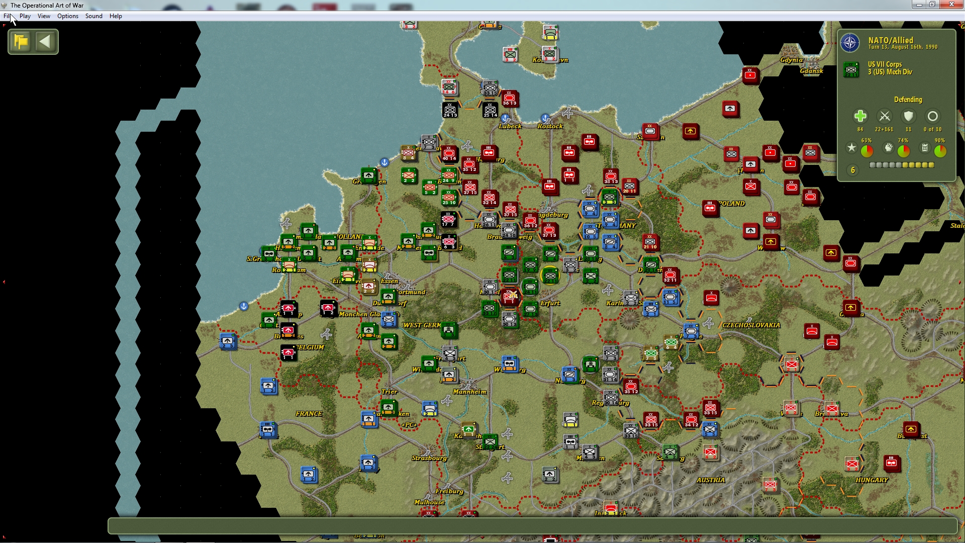Click the circled number 6 indicator

click(852, 170)
